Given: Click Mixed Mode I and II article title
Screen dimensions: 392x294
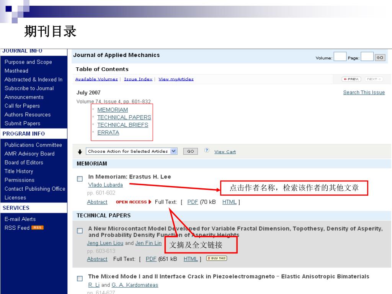Looking at the screenshot, I should [229, 276].
